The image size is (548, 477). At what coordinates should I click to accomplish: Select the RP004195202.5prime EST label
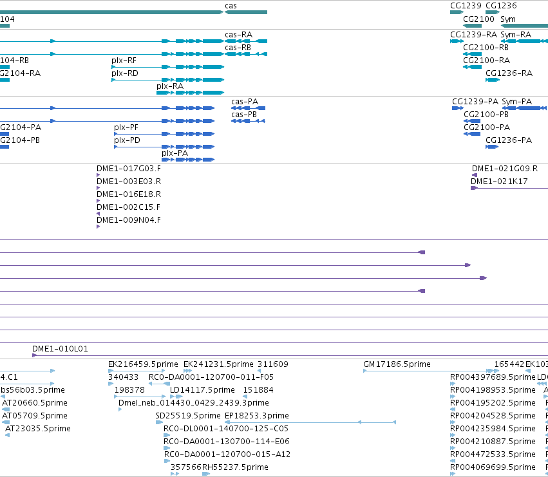493,403
